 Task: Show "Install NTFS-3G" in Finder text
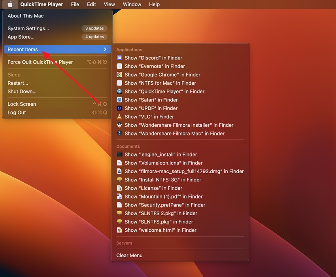pyautogui.click(x=163, y=180)
